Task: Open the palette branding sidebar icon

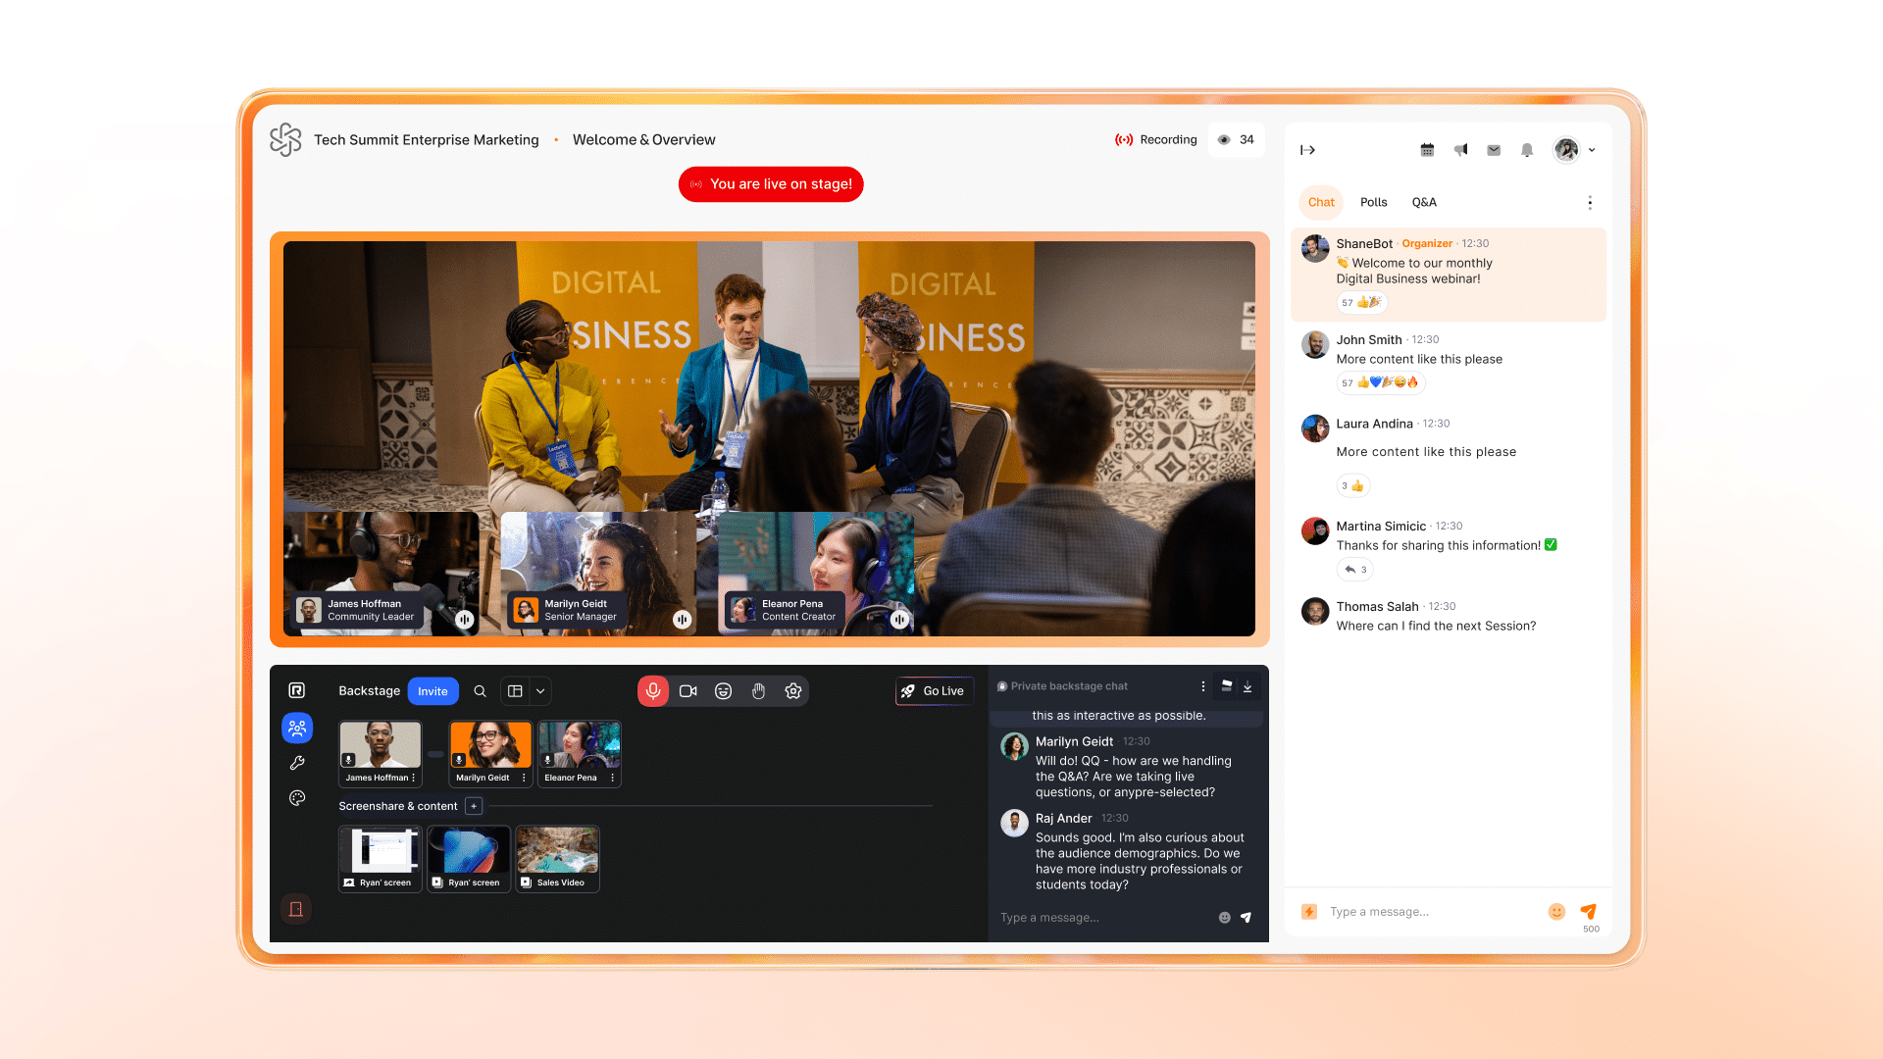Action: [297, 798]
